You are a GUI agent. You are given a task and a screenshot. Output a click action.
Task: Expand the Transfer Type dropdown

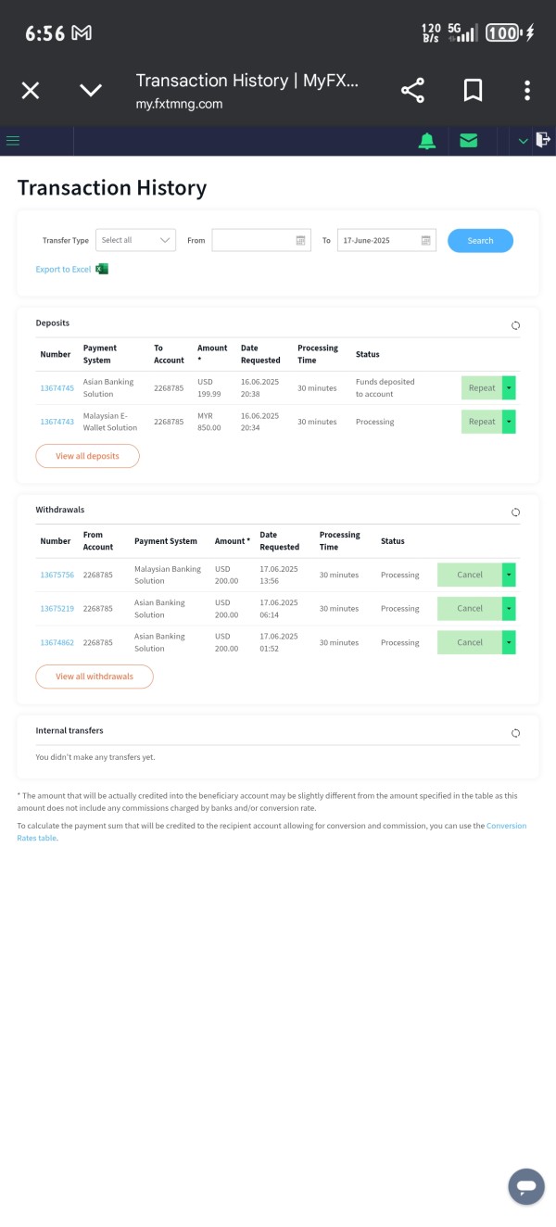pyautogui.click(x=135, y=240)
